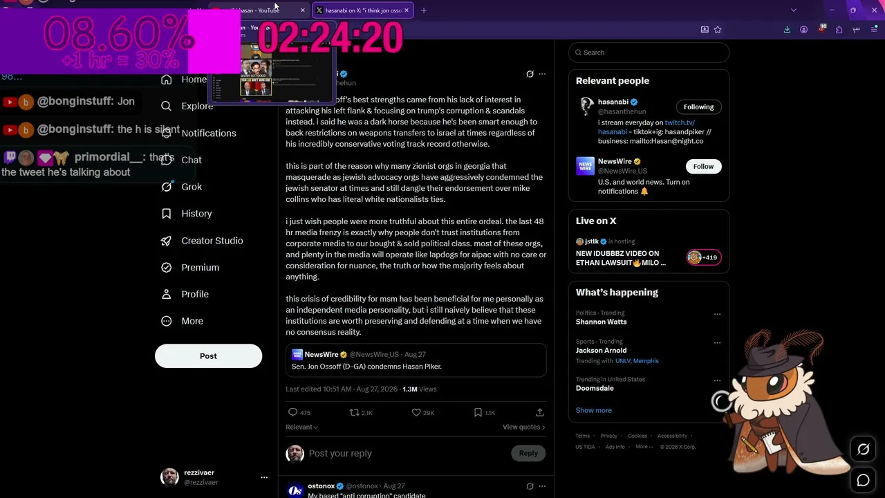885x498 pixels.
Task: Click the +419 live listeners badge
Action: coord(704,257)
